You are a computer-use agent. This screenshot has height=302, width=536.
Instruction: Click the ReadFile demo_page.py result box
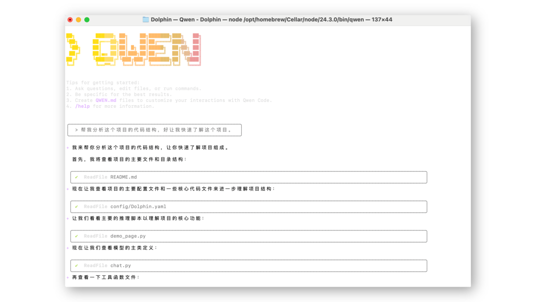(249, 236)
